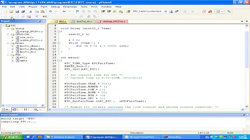Collapse the Startup folder in project tree
Viewport: 250px width, 140px height.
(8, 28)
